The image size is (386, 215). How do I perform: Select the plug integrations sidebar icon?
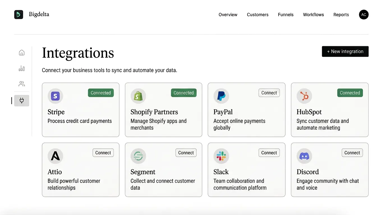click(x=22, y=101)
